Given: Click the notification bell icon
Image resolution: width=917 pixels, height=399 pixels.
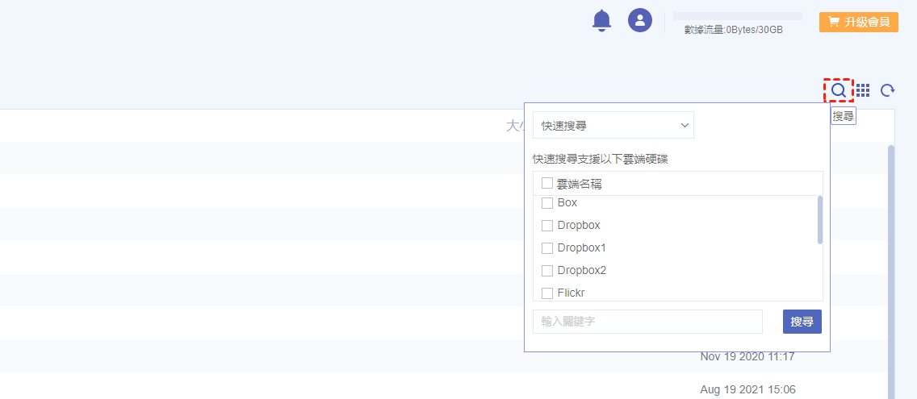Looking at the screenshot, I should 601,21.
